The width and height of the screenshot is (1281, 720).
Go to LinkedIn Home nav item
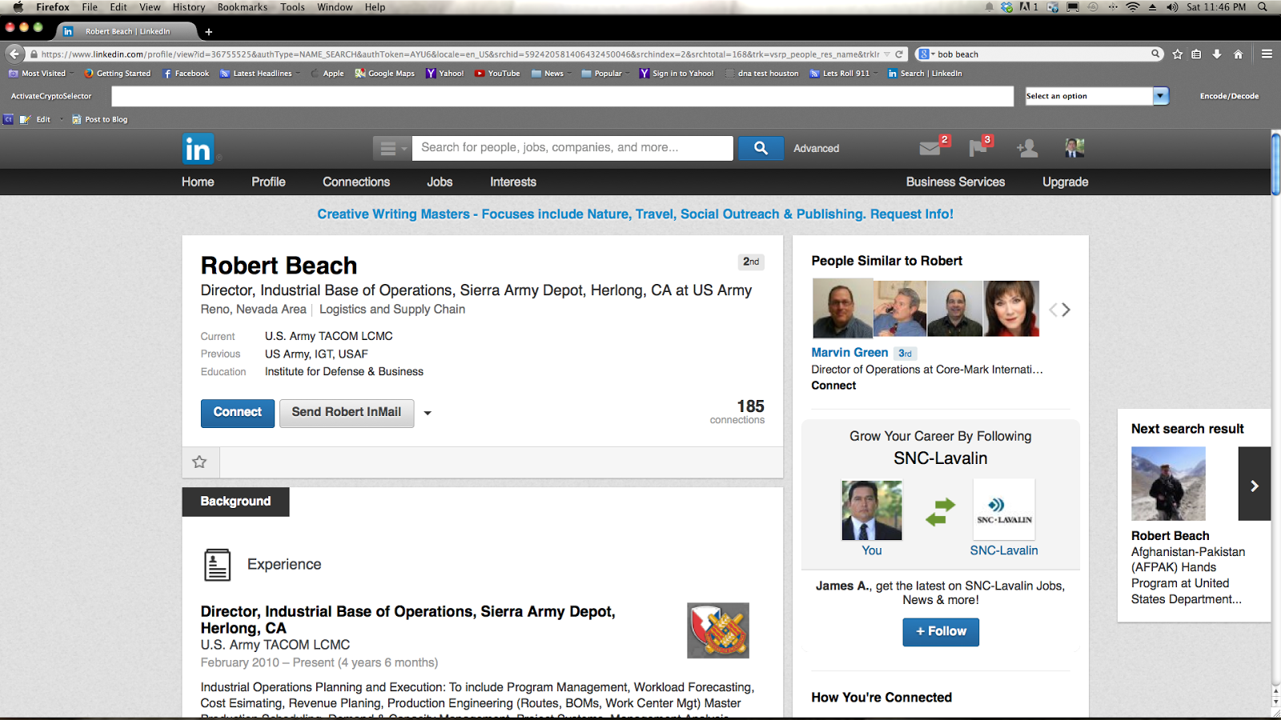coord(198,182)
